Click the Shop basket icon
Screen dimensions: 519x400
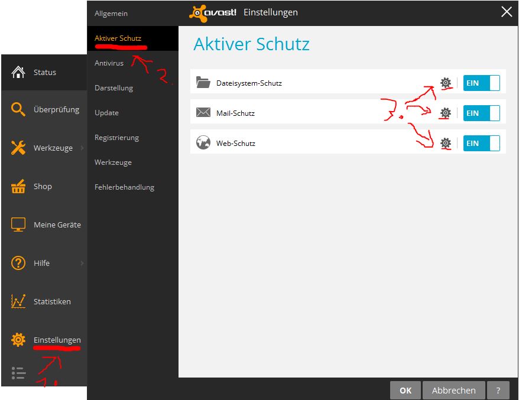coord(18,186)
